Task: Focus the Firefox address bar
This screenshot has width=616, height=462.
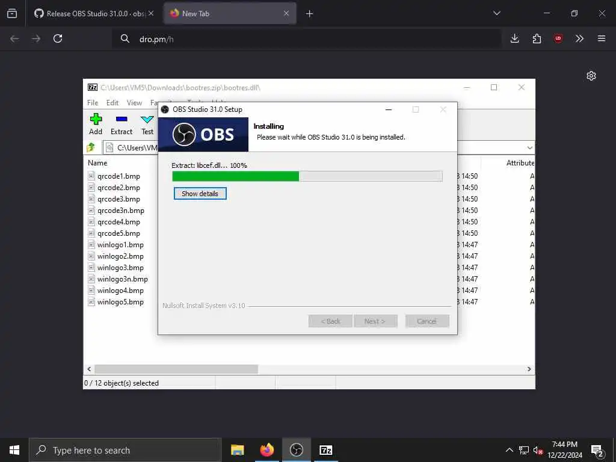Action: [306, 39]
